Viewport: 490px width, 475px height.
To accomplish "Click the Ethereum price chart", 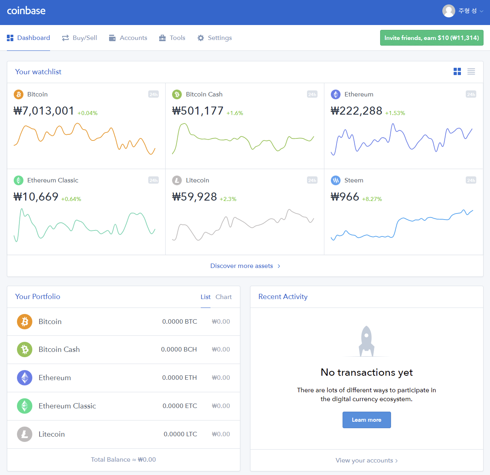I will tap(402, 139).
